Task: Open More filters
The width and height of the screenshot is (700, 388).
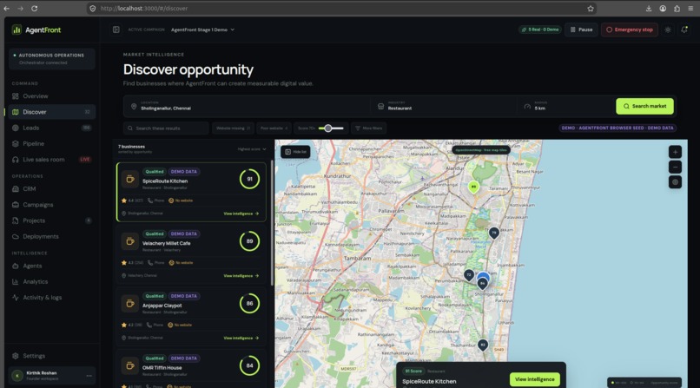Action: (x=369, y=128)
